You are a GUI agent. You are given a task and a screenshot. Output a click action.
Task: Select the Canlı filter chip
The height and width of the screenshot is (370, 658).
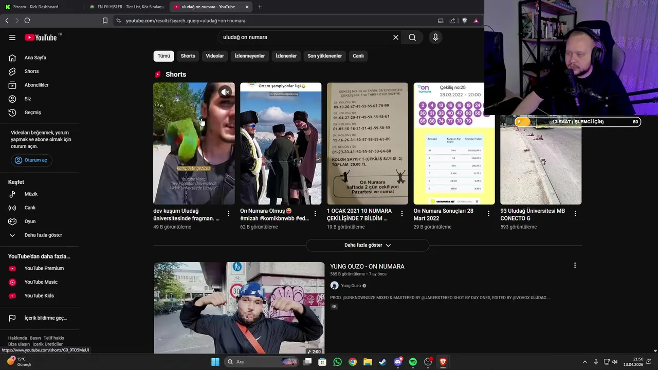tap(358, 56)
